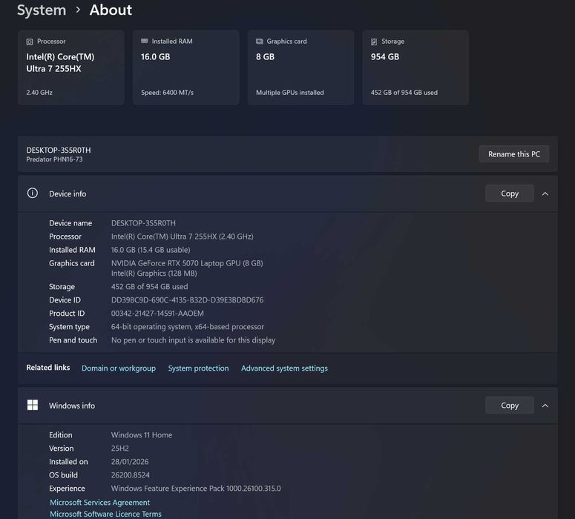Select Windows Feature Experience Pack 1000.26100.315.0 text
The width and height of the screenshot is (575, 519).
pos(196,489)
